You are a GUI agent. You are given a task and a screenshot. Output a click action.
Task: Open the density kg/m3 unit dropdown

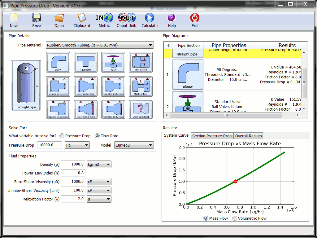tap(99, 164)
